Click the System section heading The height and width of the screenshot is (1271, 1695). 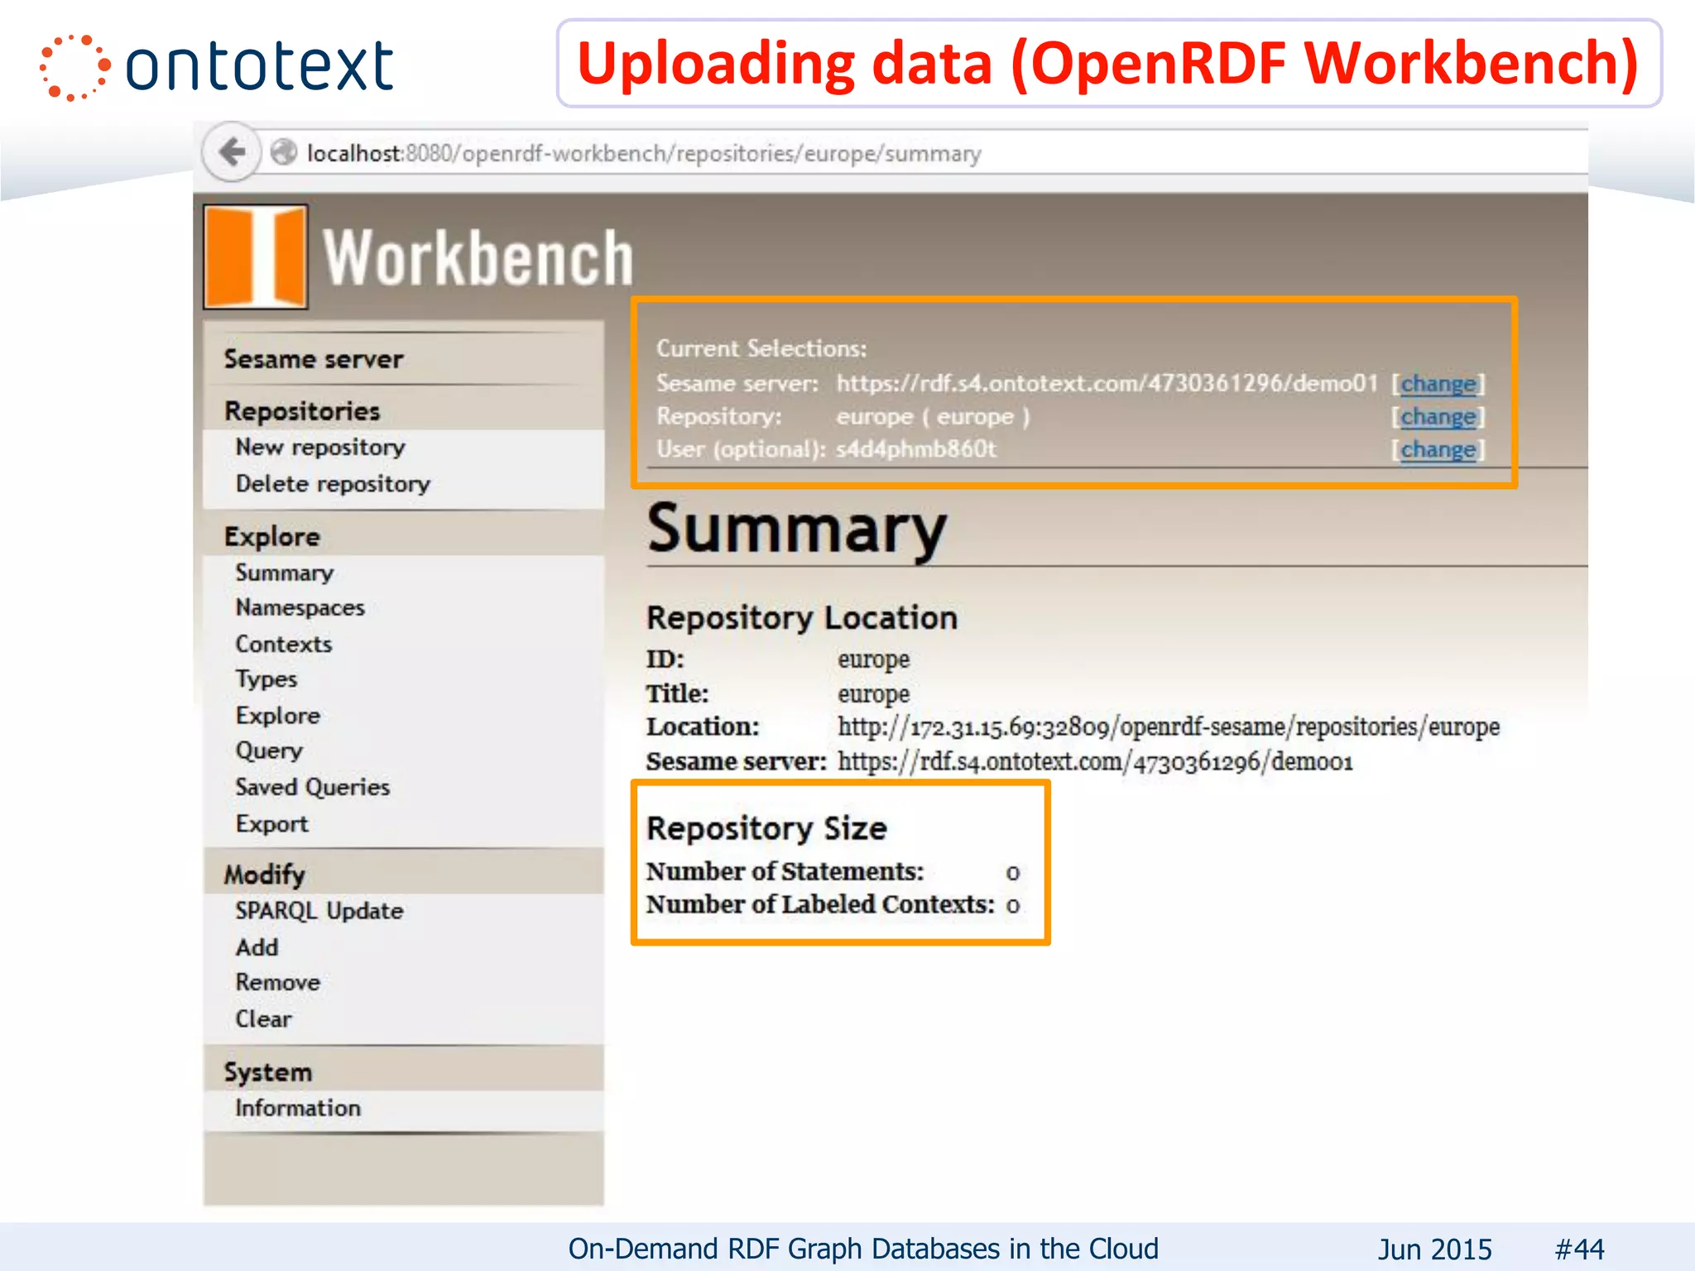[268, 1072]
